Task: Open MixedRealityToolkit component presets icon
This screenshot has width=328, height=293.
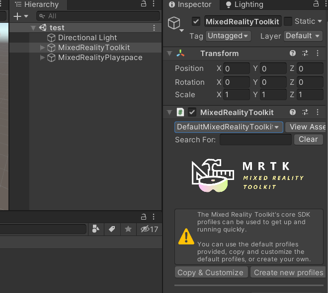Action: coord(305,112)
